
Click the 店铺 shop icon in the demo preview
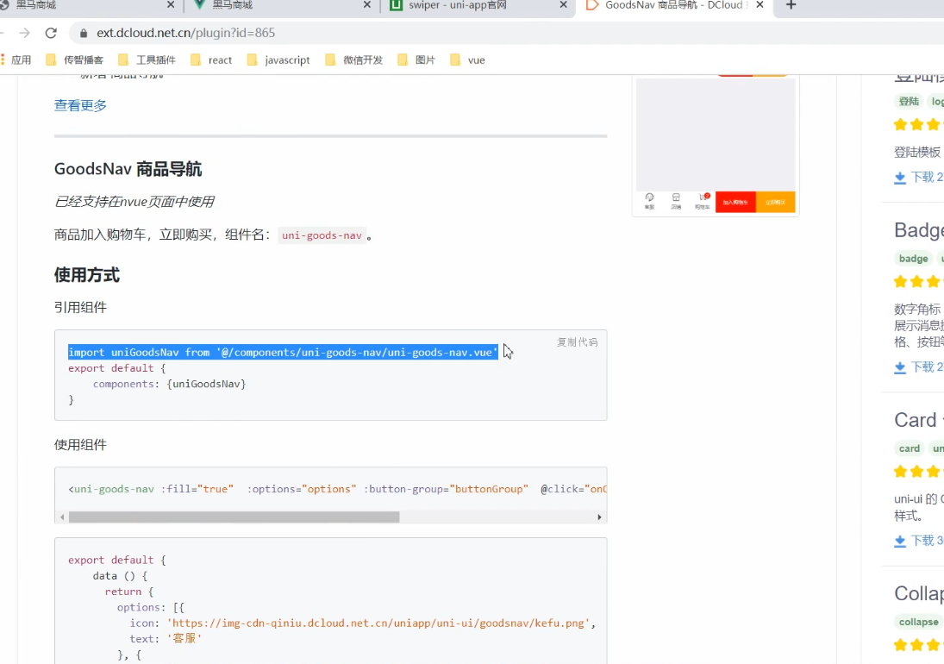click(676, 197)
